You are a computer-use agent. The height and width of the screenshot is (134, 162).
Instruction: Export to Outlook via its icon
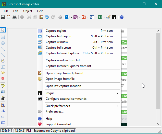(x=67, y=17)
